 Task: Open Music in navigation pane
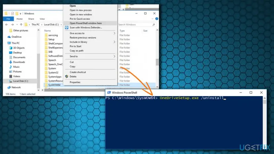point(16,67)
